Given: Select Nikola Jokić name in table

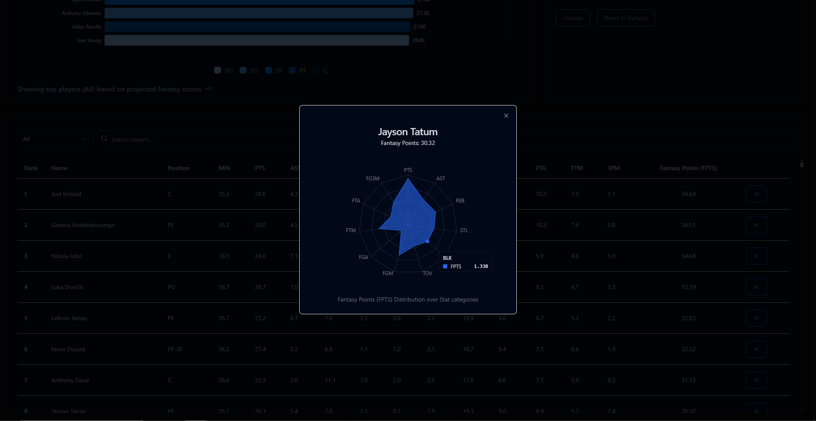Looking at the screenshot, I should [67, 256].
